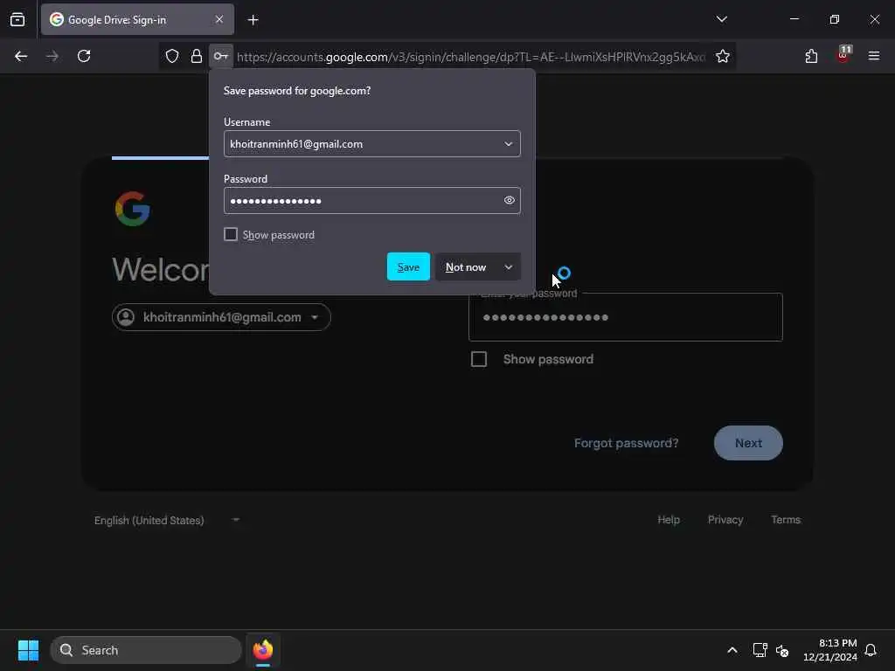
Task: Open the Help link in footer
Action: pos(669,519)
